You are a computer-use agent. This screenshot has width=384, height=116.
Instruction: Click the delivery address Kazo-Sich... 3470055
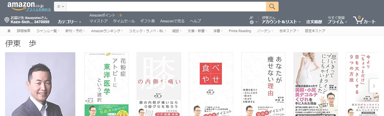(30, 22)
